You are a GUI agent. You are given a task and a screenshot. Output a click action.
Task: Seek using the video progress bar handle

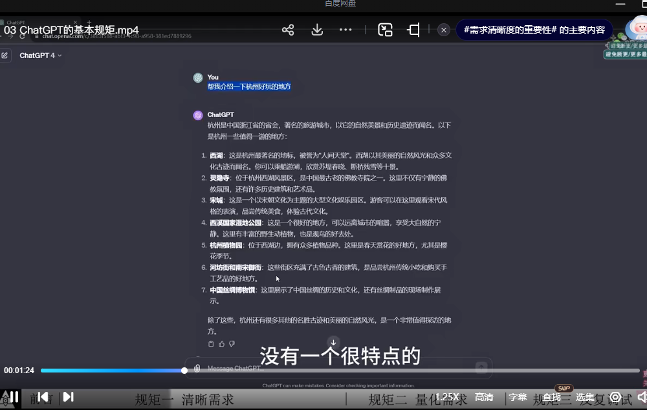point(184,371)
